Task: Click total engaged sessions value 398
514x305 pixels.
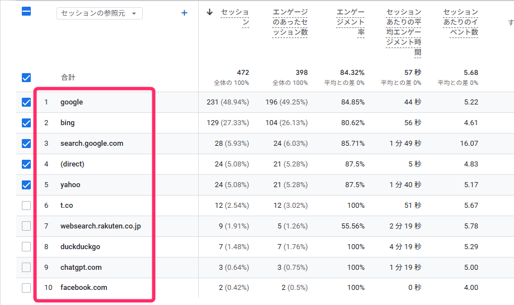Action: tap(302, 73)
